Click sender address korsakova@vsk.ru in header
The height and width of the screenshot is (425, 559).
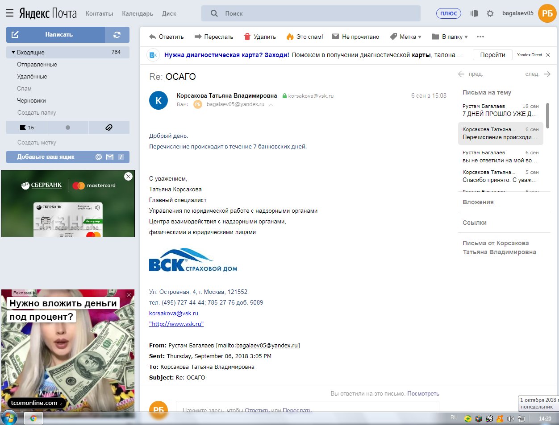point(311,95)
